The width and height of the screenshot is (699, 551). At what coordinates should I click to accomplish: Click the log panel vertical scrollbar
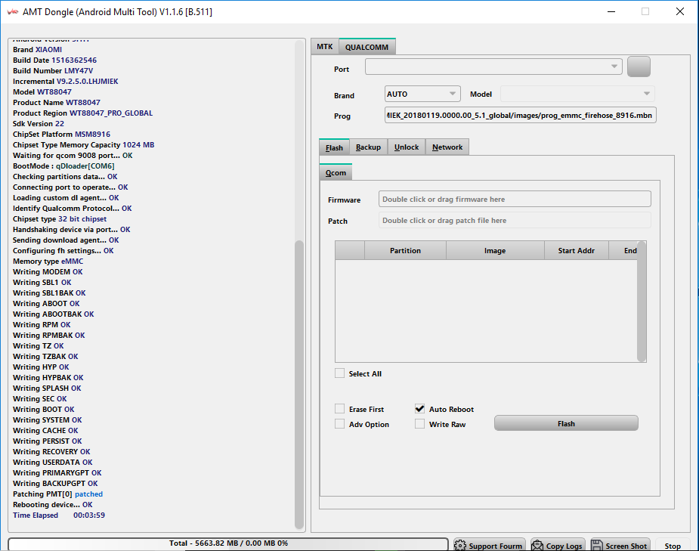point(299,384)
